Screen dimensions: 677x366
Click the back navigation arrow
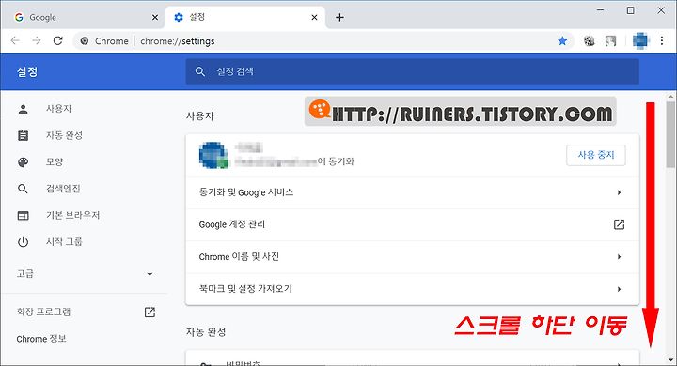pyautogui.click(x=15, y=41)
